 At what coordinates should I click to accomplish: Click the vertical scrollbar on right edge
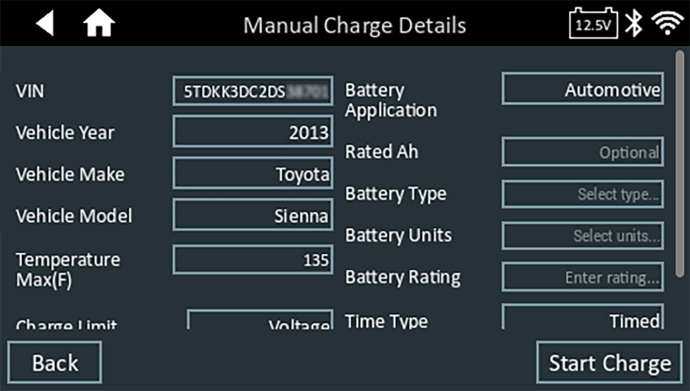pyautogui.click(x=681, y=162)
